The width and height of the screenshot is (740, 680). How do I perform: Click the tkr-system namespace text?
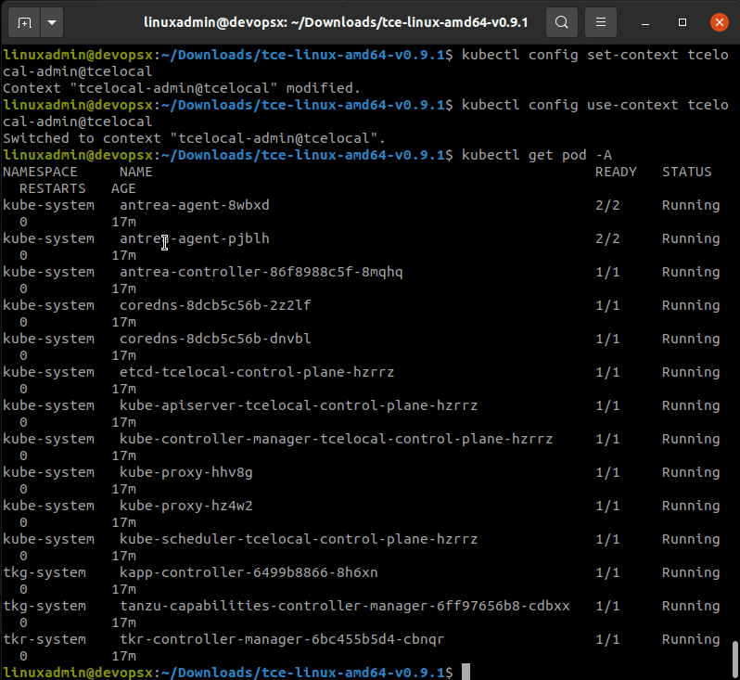coord(45,639)
